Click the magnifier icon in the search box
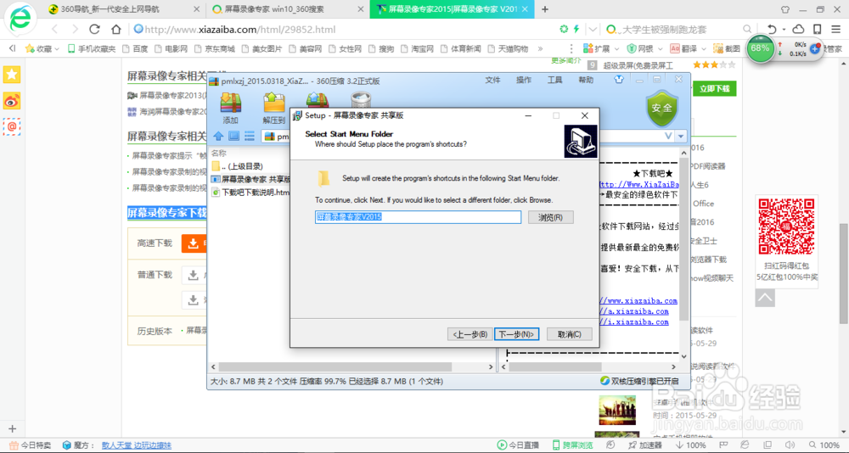This screenshot has height=453, width=849. click(747, 29)
